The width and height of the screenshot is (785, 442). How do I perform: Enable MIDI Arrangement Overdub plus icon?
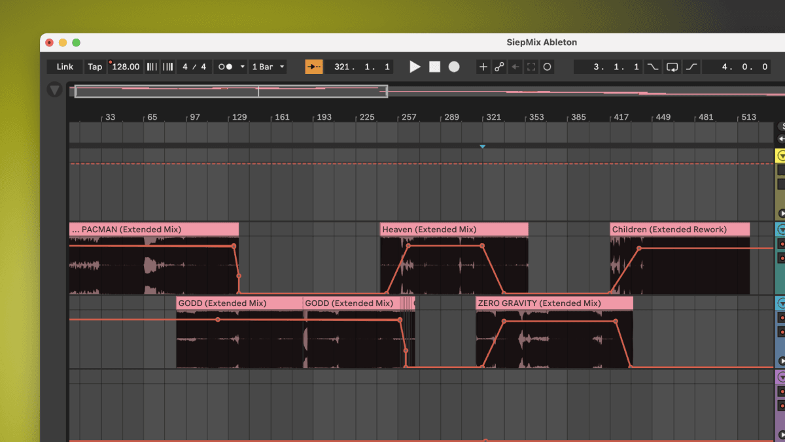[483, 66]
